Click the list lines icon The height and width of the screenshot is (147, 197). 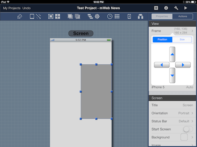click(117, 16)
